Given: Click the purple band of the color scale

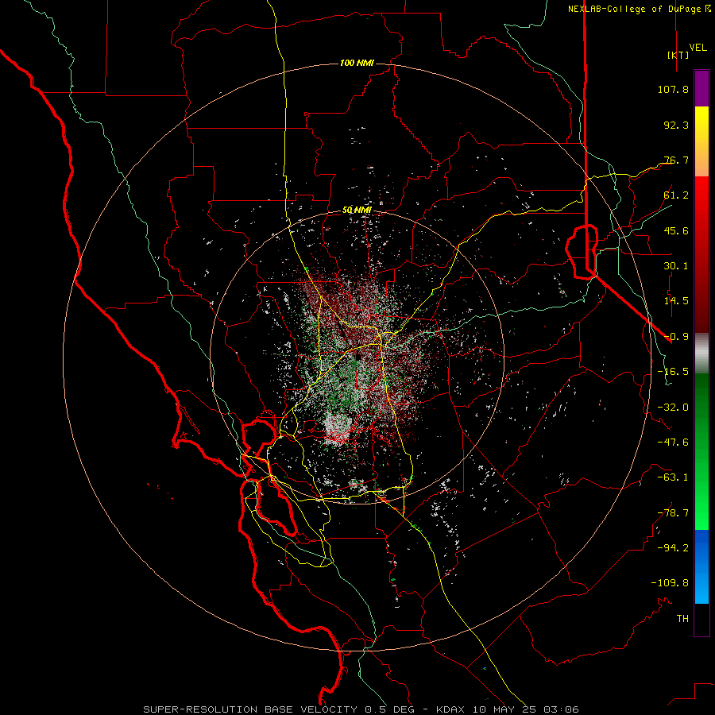Looking at the screenshot, I should (701, 89).
